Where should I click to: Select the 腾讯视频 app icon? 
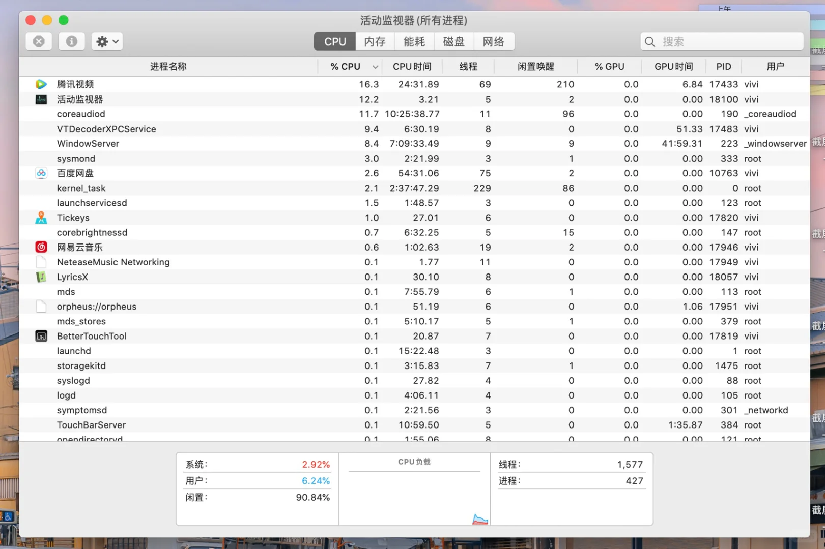41,84
